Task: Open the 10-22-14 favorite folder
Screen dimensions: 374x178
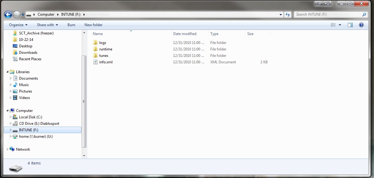Action: 26,40
